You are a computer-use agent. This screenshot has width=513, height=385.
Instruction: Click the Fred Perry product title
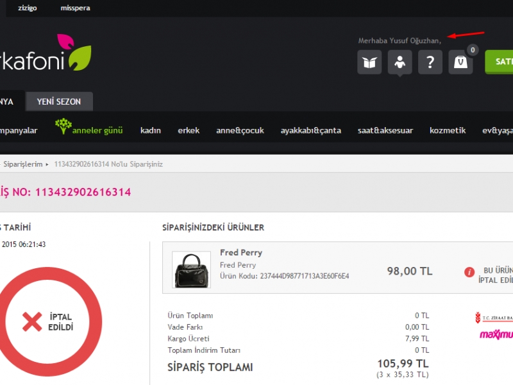[241, 253]
